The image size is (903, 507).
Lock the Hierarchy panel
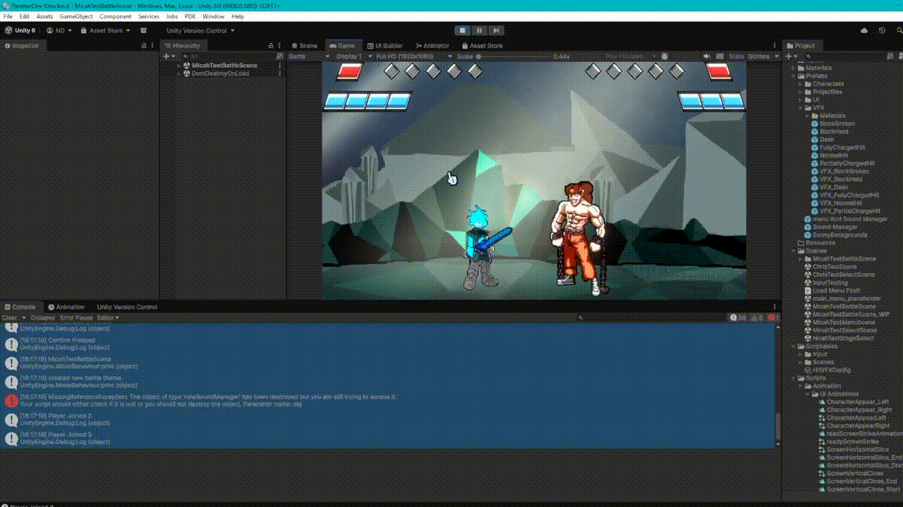point(270,46)
